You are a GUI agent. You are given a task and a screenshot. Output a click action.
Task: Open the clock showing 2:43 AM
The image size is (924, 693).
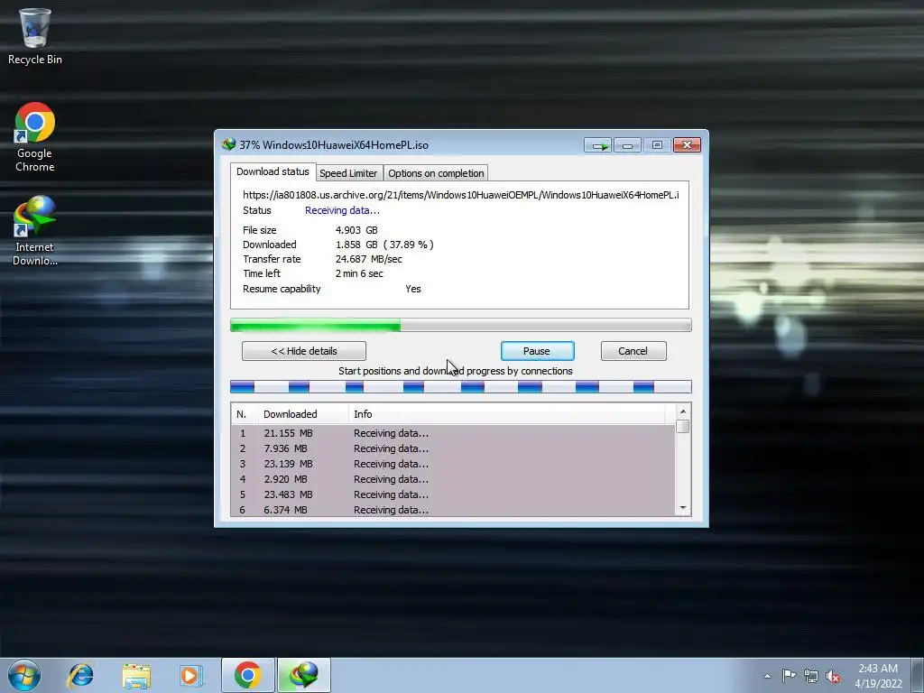878,676
